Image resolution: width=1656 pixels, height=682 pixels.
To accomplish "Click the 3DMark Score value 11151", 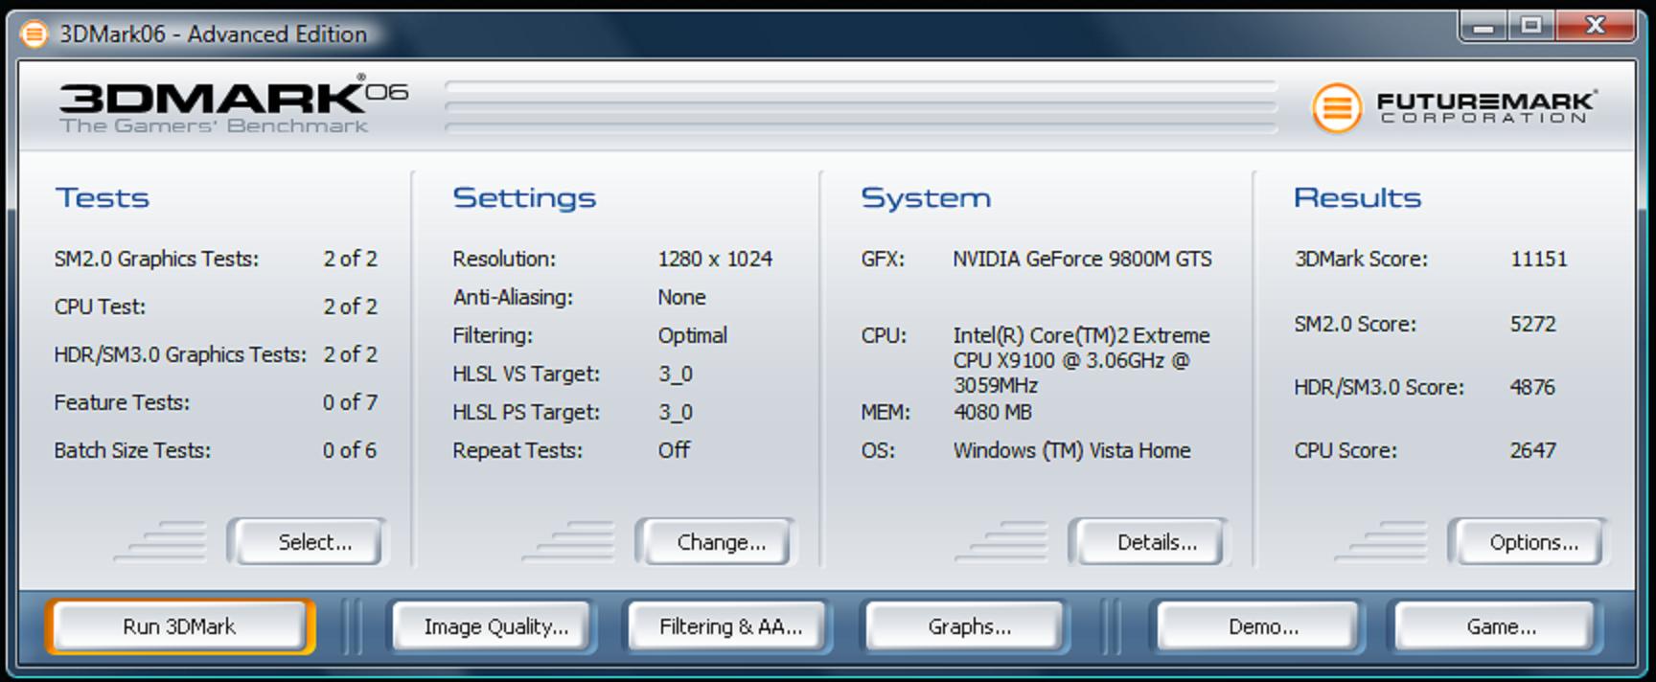I will click(x=1538, y=259).
